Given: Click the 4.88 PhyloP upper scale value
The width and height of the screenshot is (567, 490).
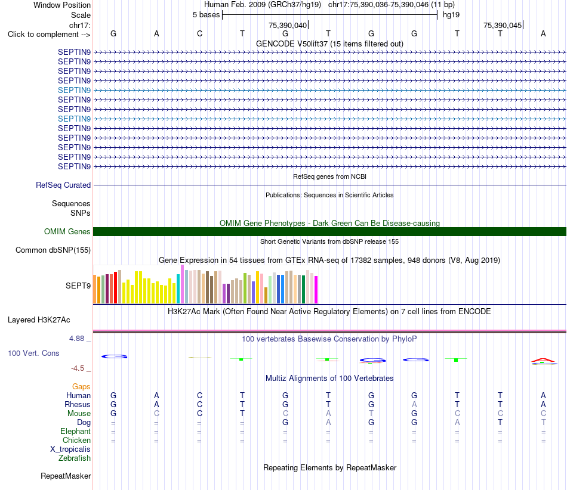Looking at the screenshot, I should click(76, 339).
